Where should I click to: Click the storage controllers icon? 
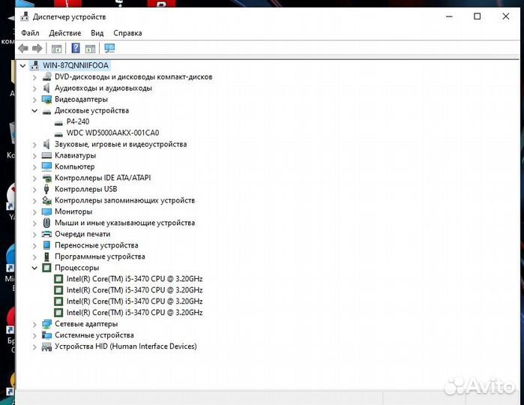pos(46,200)
